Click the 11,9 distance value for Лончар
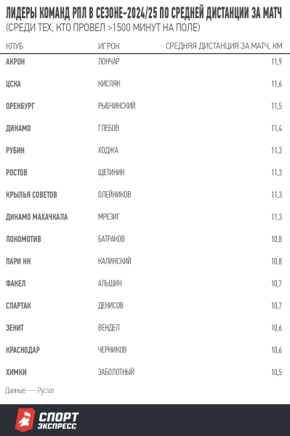This screenshot has height=436, width=290. coord(276,62)
